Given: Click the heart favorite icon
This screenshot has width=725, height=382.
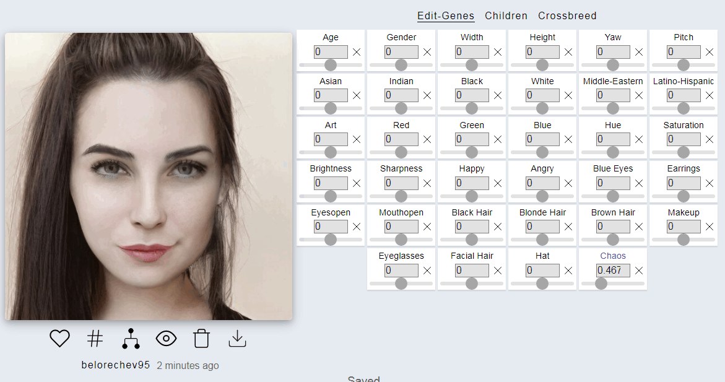Looking at the screenshot, I should point(59,339).
